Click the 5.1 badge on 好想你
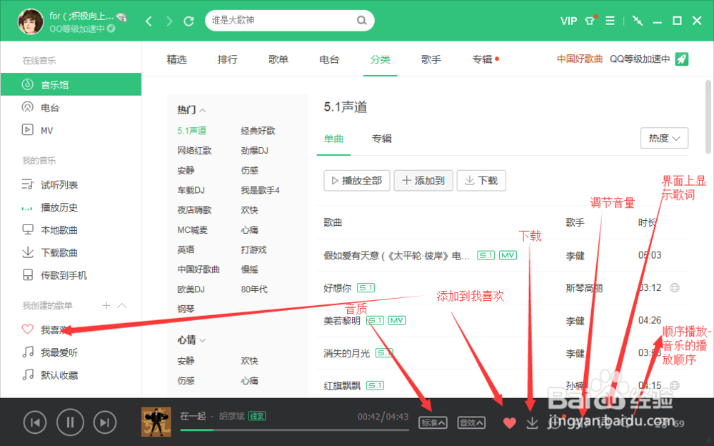Screen dimensions: 714x446 [366, 288]
